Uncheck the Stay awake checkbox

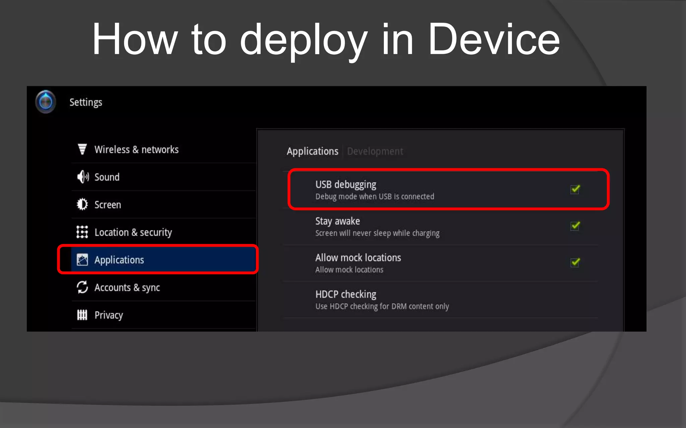point(575,226)
